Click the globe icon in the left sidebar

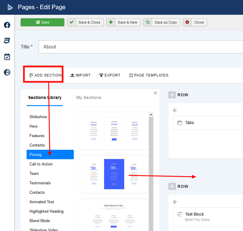coord(7,72)
